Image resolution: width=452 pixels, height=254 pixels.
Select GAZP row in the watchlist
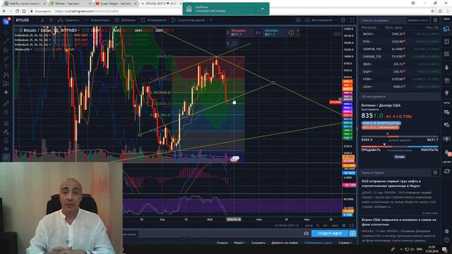[x=400, y=71]
